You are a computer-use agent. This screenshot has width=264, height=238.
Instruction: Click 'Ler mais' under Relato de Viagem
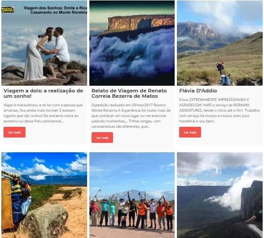(102, 138)
